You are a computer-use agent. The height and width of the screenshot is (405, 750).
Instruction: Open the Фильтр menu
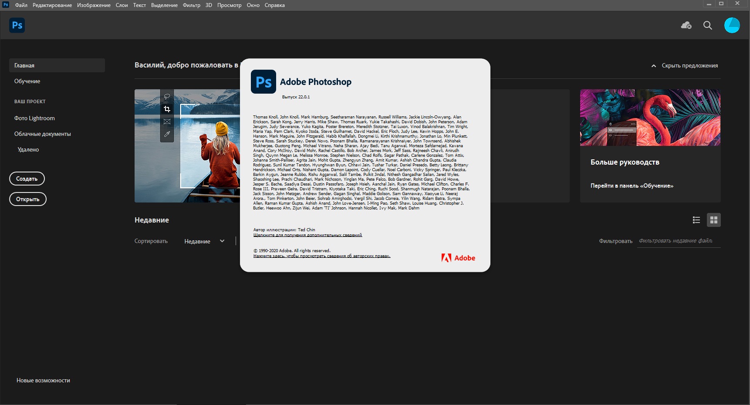(191, 5)
